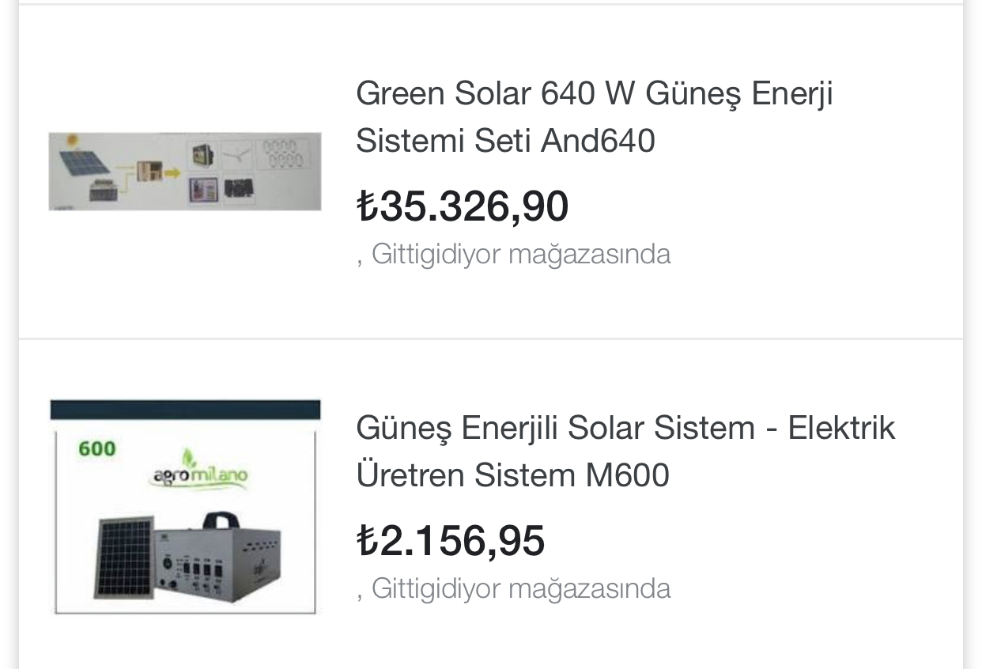
Task: Click the M600 model text in the second title
Action: point(627,476)
